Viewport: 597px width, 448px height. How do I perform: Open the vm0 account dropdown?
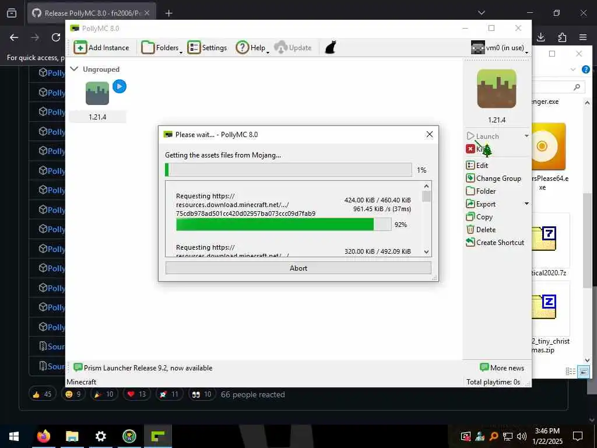(x=500, y=48)
